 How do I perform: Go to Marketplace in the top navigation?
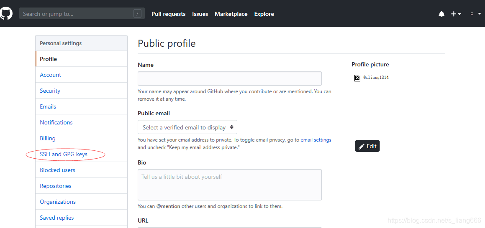click(x=231, y=14)
